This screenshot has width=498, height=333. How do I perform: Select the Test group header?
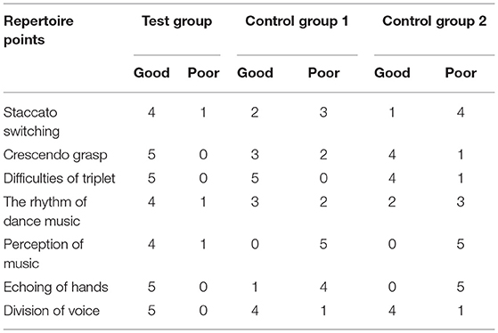tap(177, 21)
